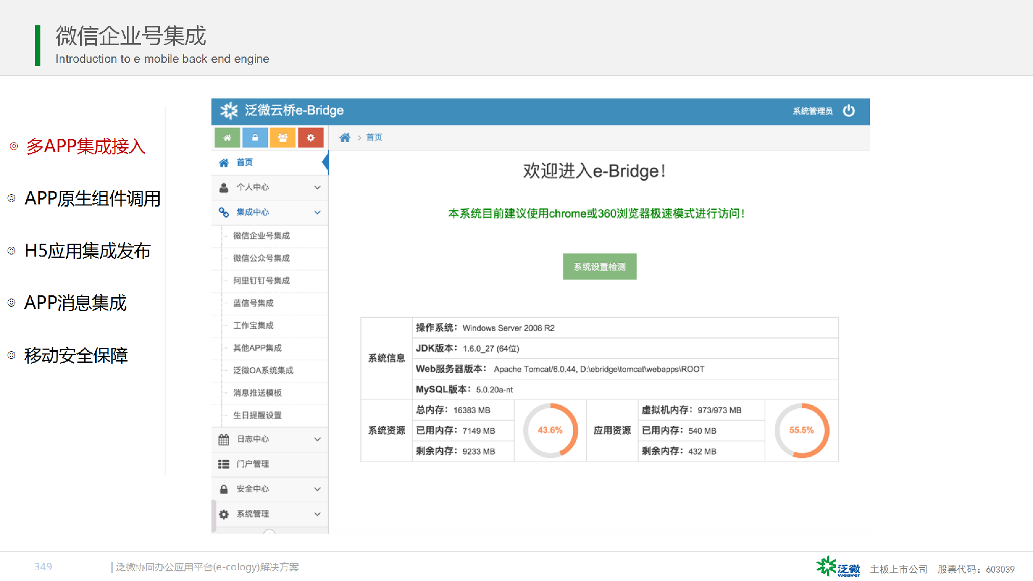This screenshot has width=1033, height=581.
Task: Select 微信企业号集成 submenu item
Action: coord(261,236)
